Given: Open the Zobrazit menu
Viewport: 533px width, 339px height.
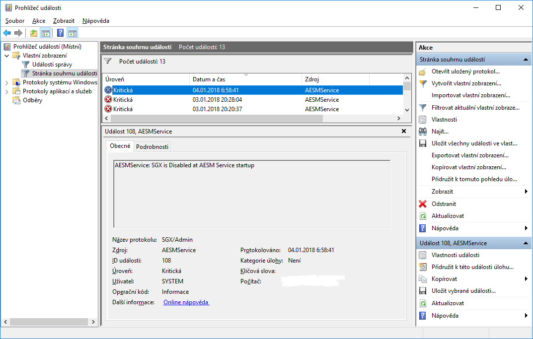Looking at the screenshot, I should click(64, 21).
